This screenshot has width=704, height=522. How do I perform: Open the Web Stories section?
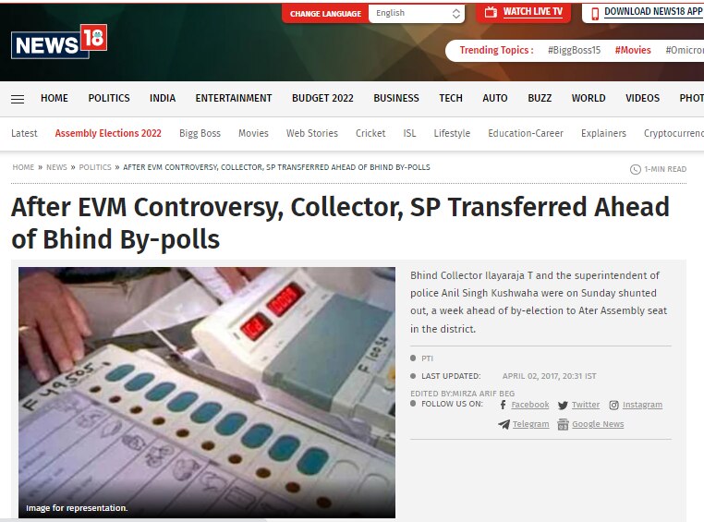coord(312,133)
